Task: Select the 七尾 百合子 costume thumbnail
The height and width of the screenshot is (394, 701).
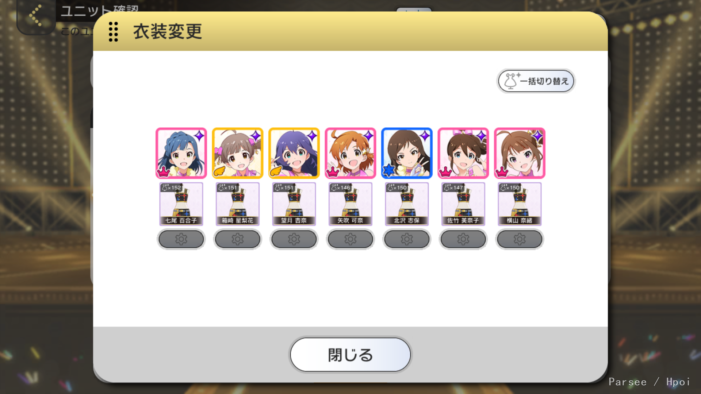Action: pyautogui.click(x=181, y=204)
